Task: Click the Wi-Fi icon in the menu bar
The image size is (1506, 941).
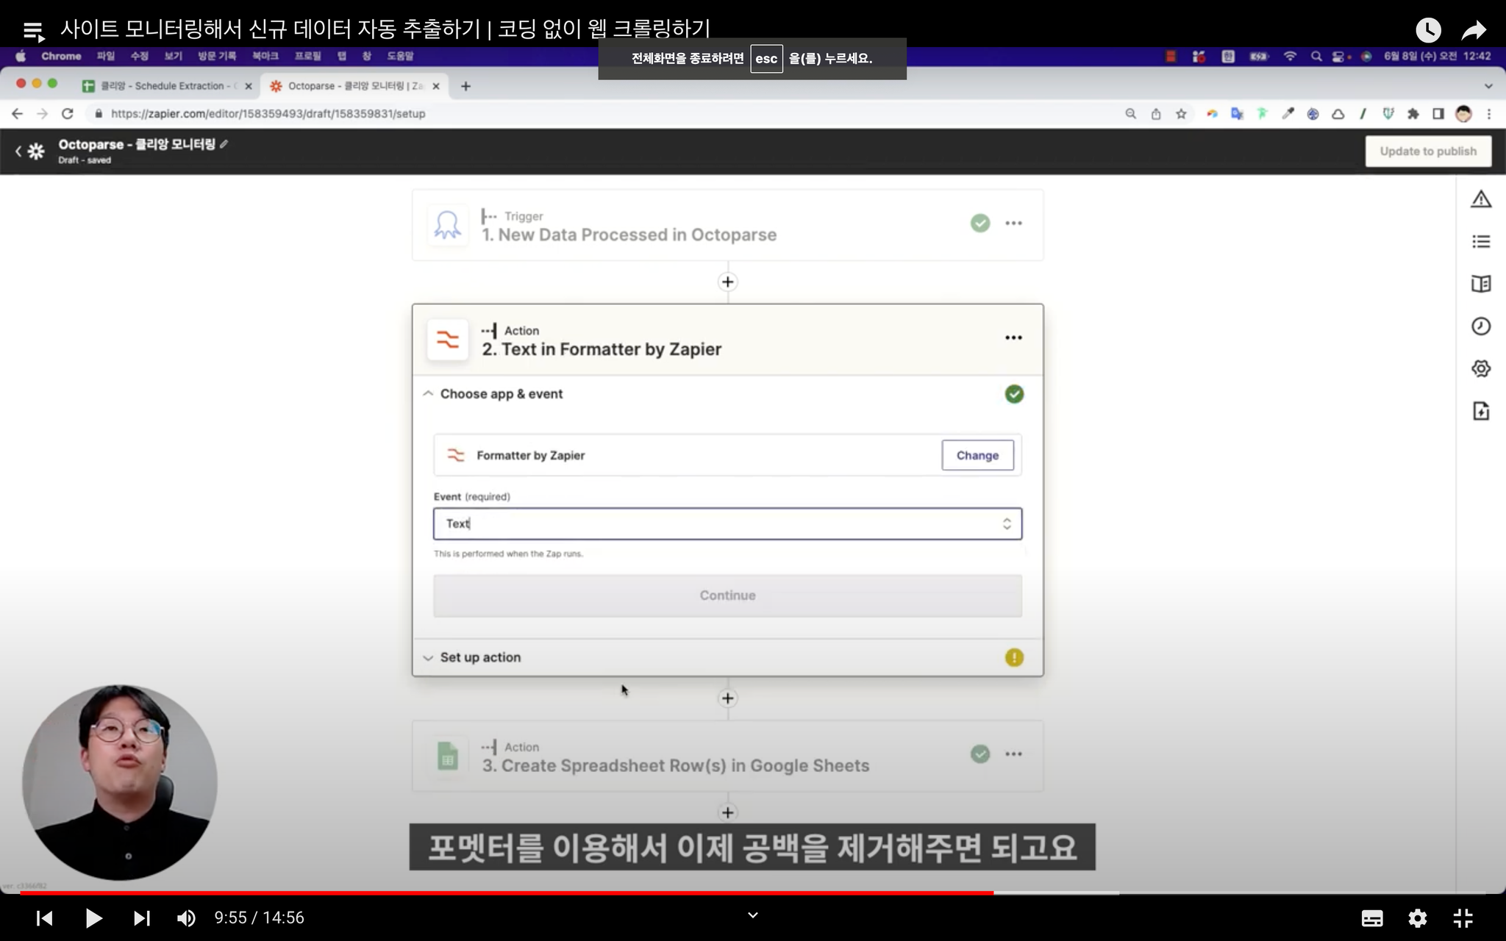Action: click(x=1290, y=56)
